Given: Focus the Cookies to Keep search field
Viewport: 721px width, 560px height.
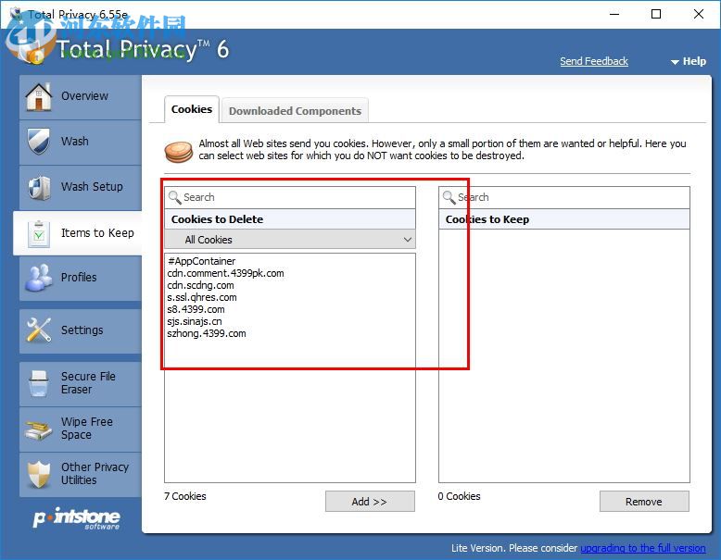Looking at the screenshot, I should (564, 197).
